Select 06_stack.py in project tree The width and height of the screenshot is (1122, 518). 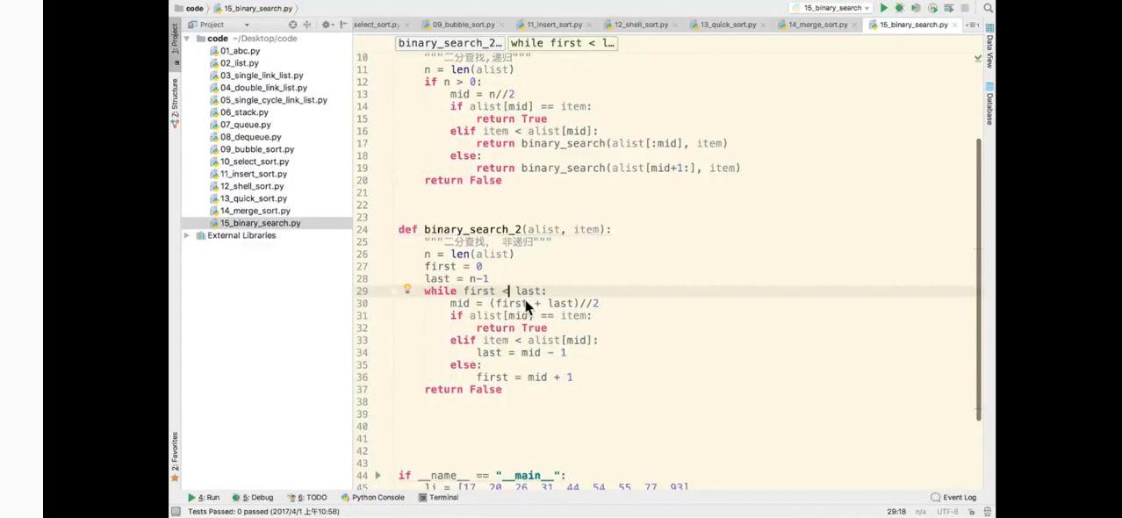pyautogui.click(x=244, y=112)
